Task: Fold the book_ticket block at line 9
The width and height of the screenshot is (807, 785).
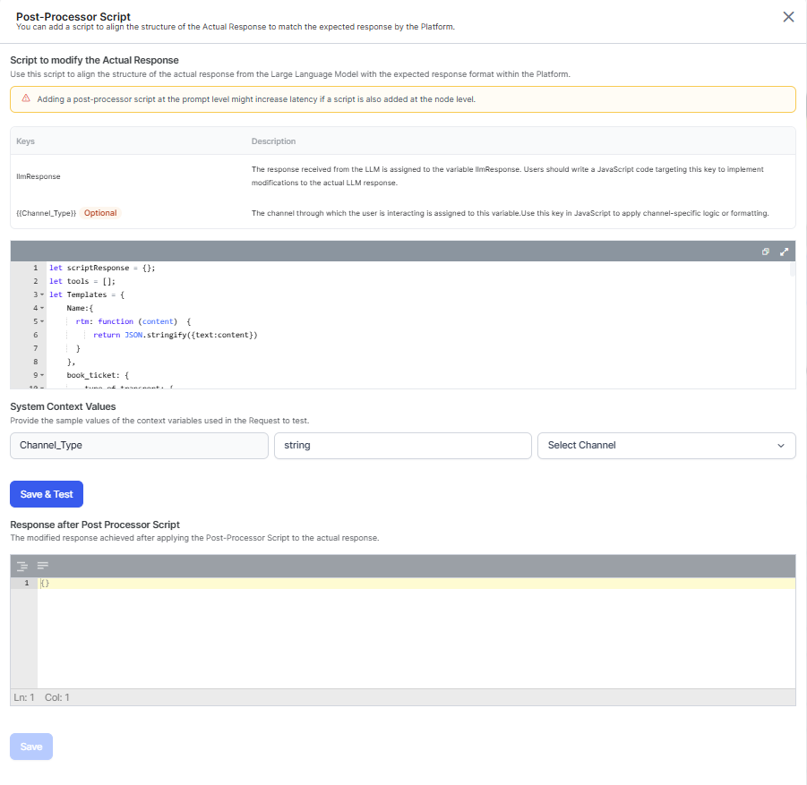Action: pyautogui.click(x=42, y=375)
